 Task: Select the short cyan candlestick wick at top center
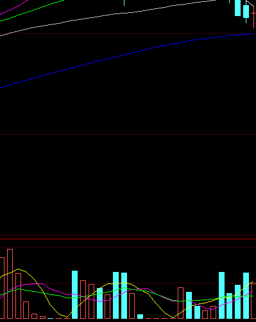pos(124,3)
